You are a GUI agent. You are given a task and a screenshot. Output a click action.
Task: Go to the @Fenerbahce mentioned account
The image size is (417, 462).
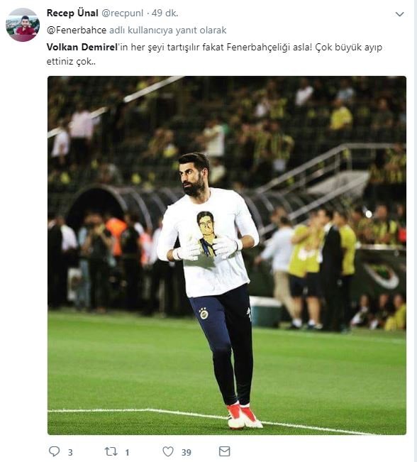coord(77,30)
